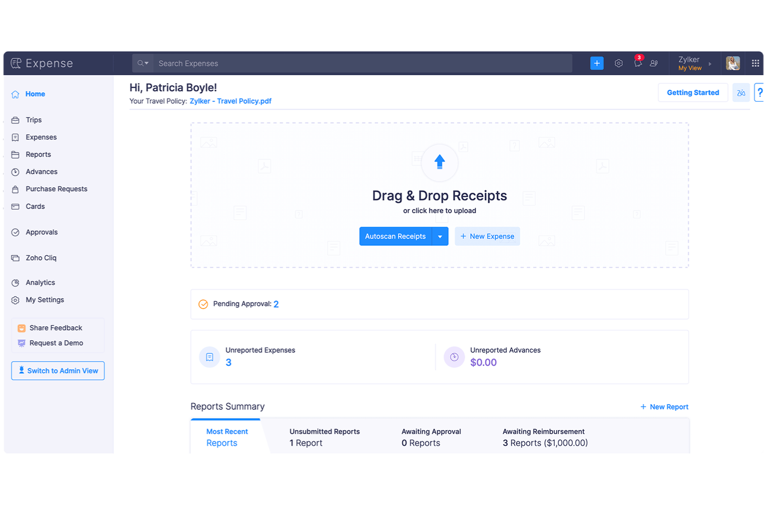Viewport: 768px width, 512px height.
Task: Open Zoho Cliq from the sidebar
Action: [40, 257]
